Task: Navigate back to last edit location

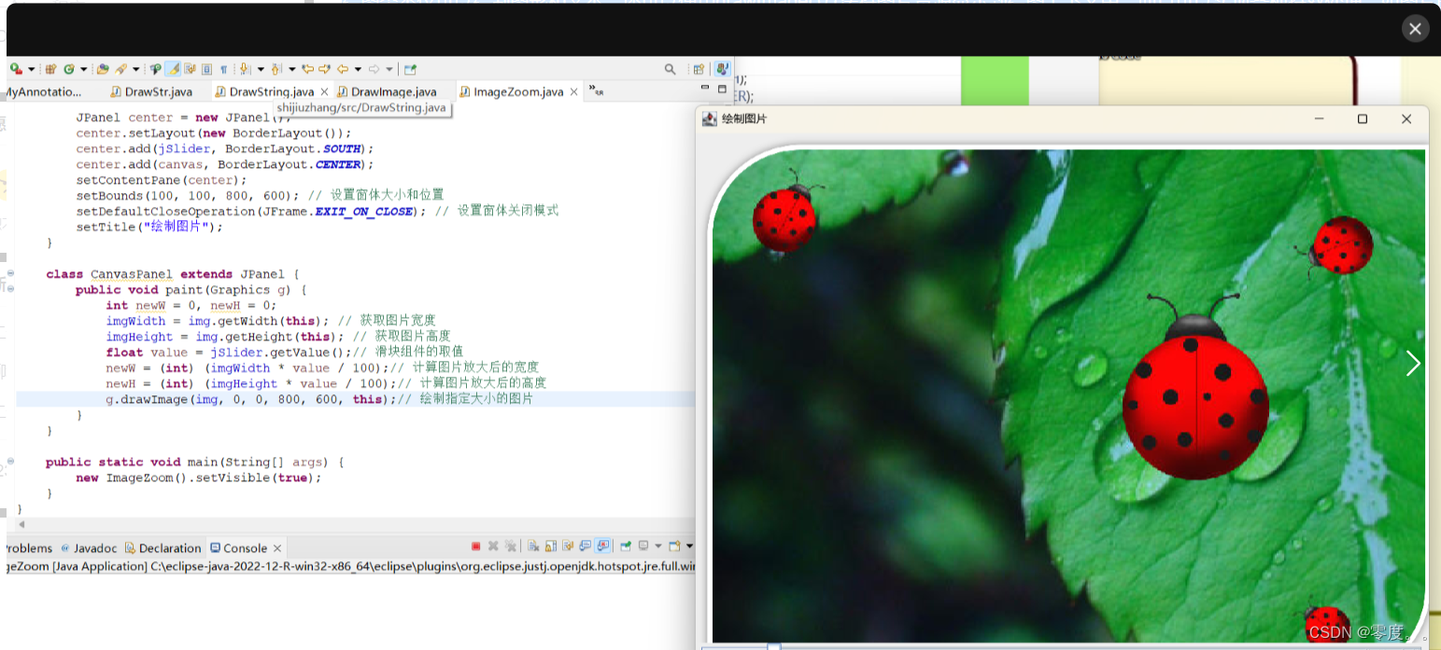Action: coord(308,69)
